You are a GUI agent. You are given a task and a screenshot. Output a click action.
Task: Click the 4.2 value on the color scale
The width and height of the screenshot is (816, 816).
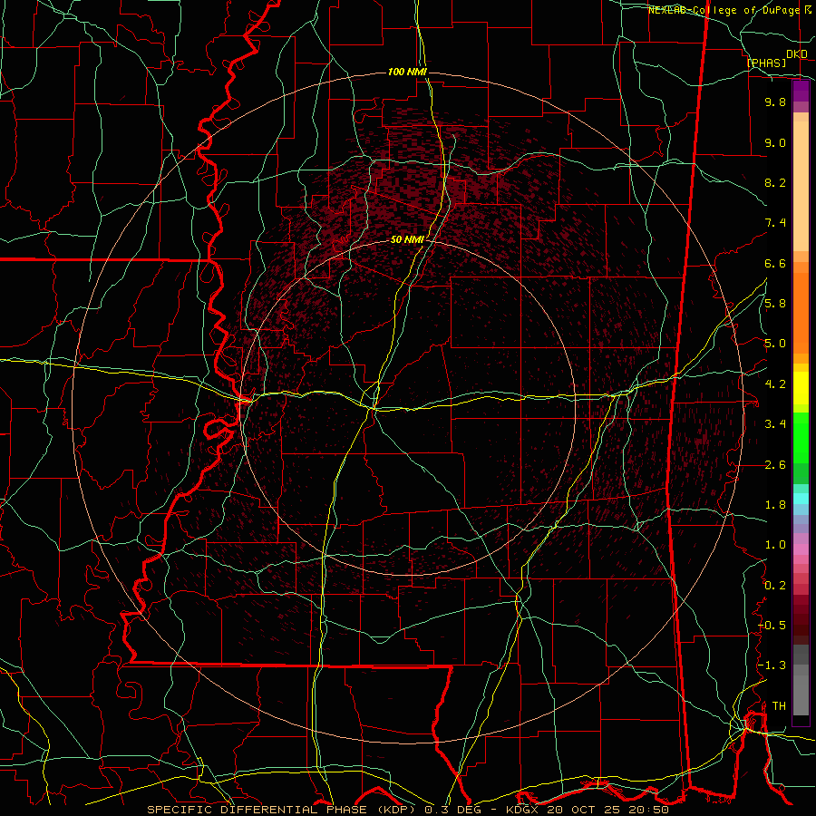pos(775,384)
